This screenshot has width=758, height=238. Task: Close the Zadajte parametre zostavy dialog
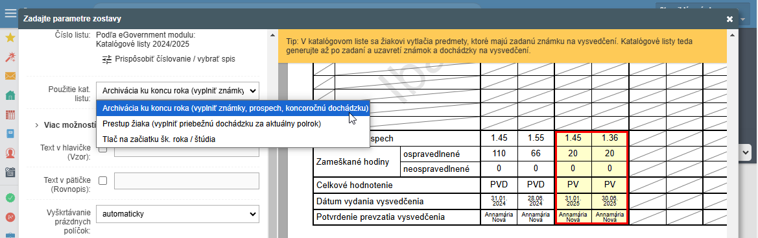coord(730,19)
